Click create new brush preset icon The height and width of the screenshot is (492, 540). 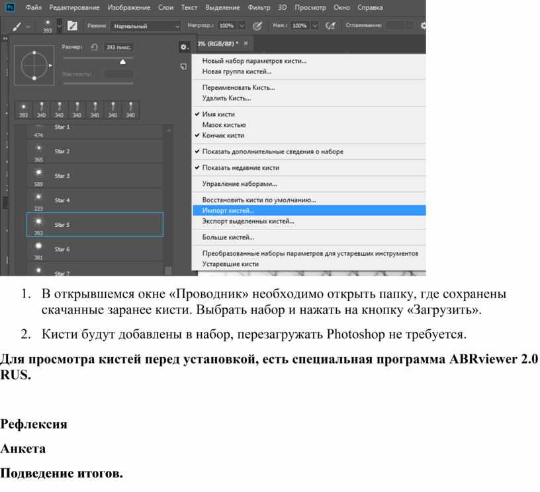(183, 67)
